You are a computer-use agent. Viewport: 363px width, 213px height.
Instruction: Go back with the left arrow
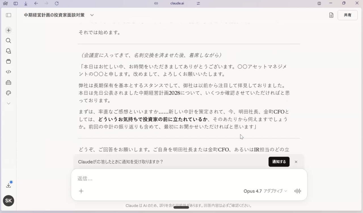36,3
